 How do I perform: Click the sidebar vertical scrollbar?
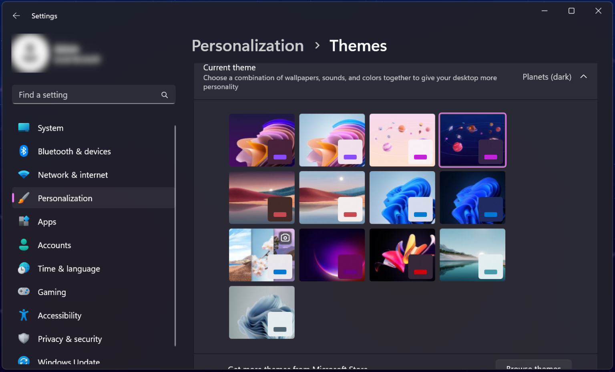point(175,236)
